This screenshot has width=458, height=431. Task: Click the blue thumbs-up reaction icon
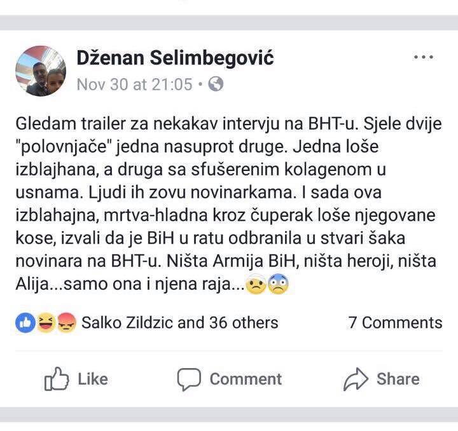[25, 323]
